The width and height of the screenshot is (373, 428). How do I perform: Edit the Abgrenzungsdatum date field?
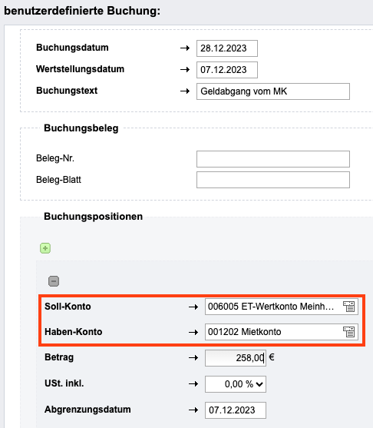tap(236, 410)
